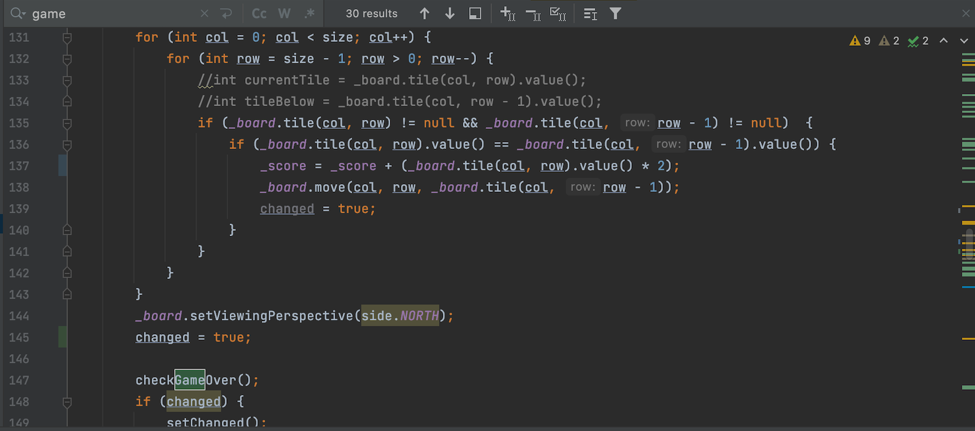Enable newline mode in search field
This screenshot has height=431, width=975.
(226, 14)
